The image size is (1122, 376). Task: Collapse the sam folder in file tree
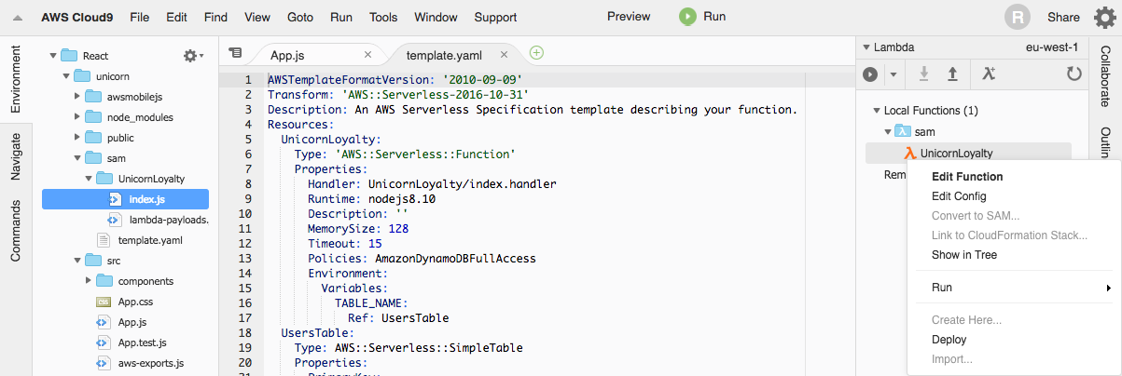pyautogui.click(x=76, y=158)
